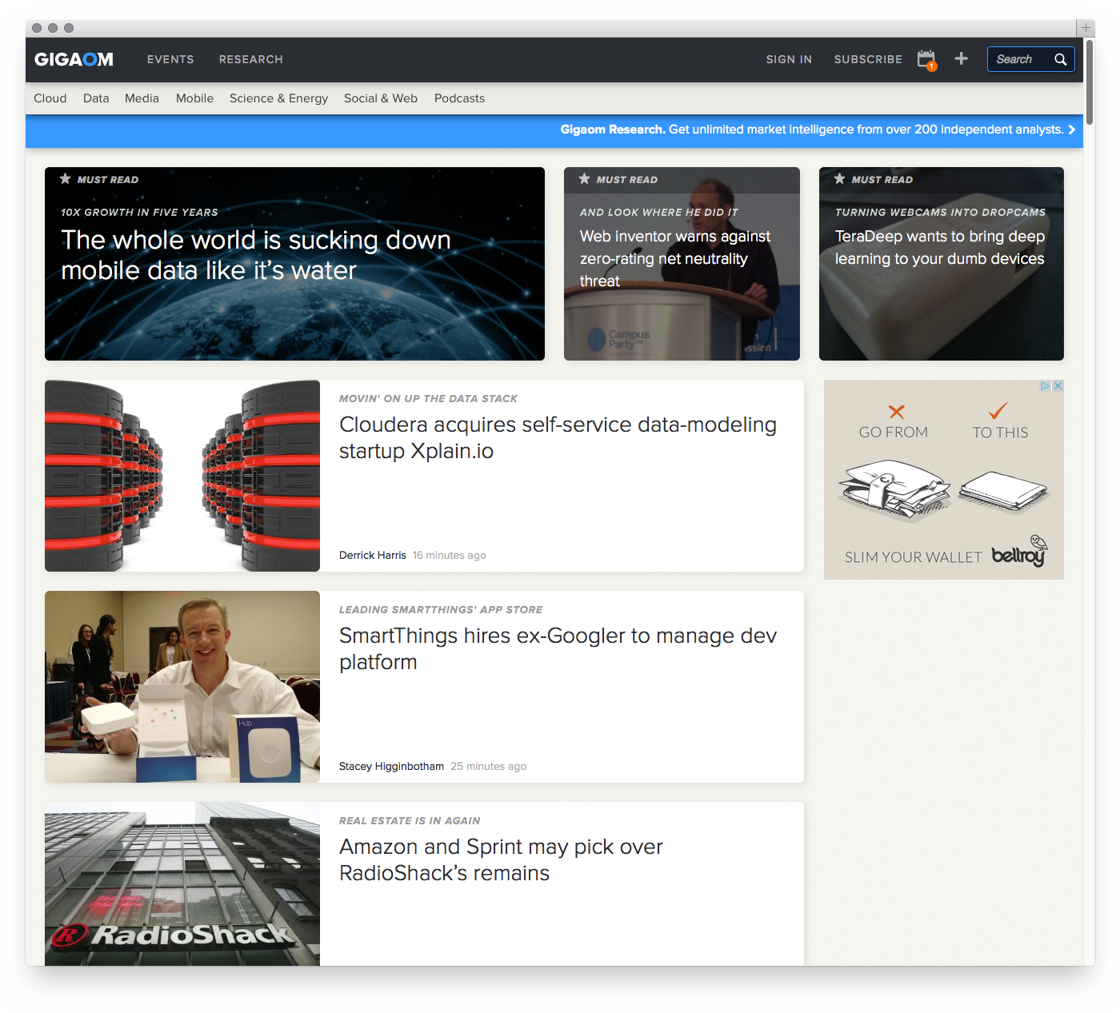Click "16 minutes ago" timestamp
Image resolution: width=1120 pixels, height=1013 pixels.
coord(450,555)
